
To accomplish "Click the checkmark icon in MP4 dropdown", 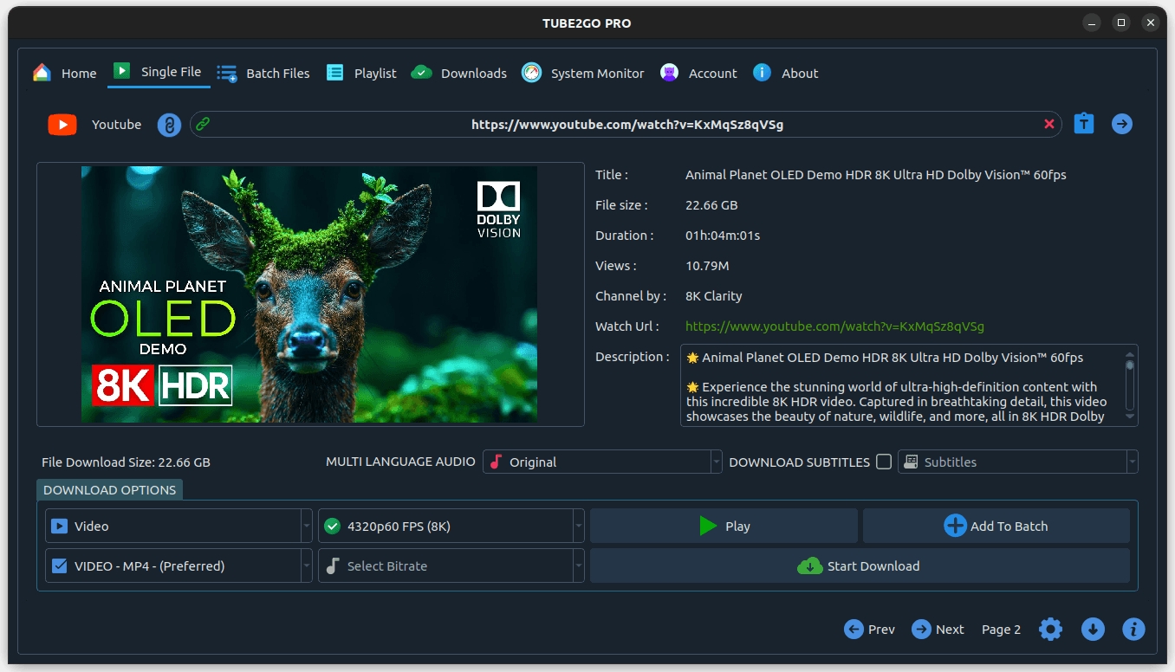I will tap(60, 566).
